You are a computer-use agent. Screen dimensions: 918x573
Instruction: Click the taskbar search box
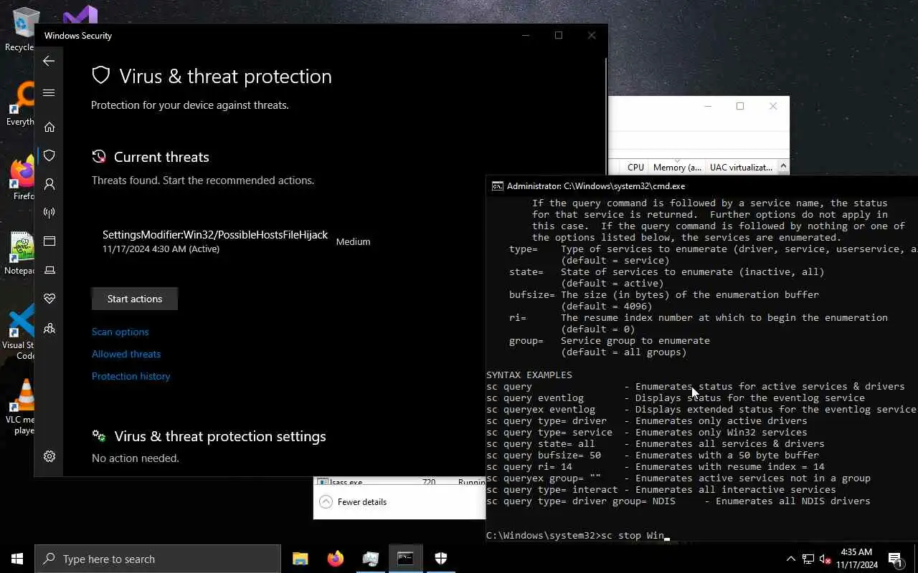158,559
